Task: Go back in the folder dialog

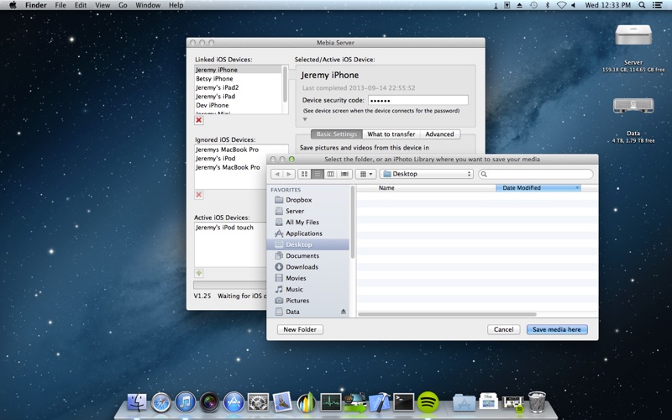Action: pyautogui.click(x=277, y=174)
